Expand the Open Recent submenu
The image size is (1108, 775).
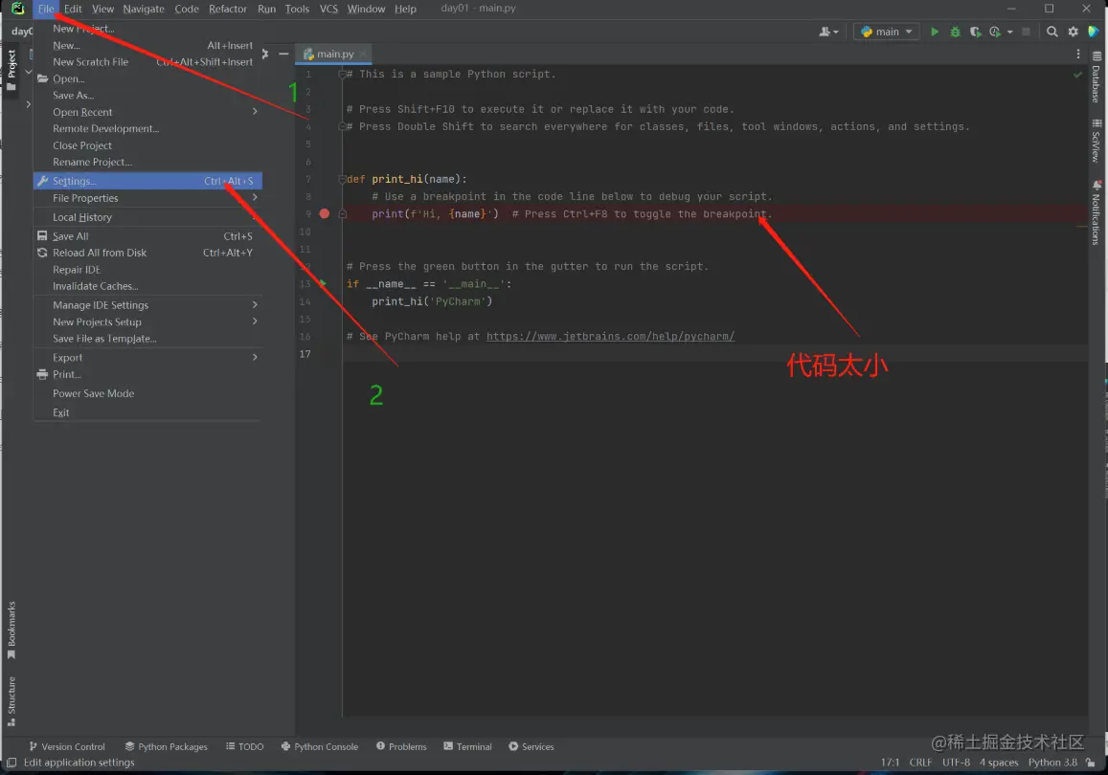pyautogui.click(x=255, y=112)
